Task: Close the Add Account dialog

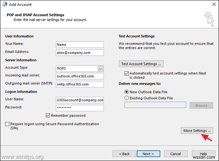Action: pyautogui.click(x=212, y=4)
